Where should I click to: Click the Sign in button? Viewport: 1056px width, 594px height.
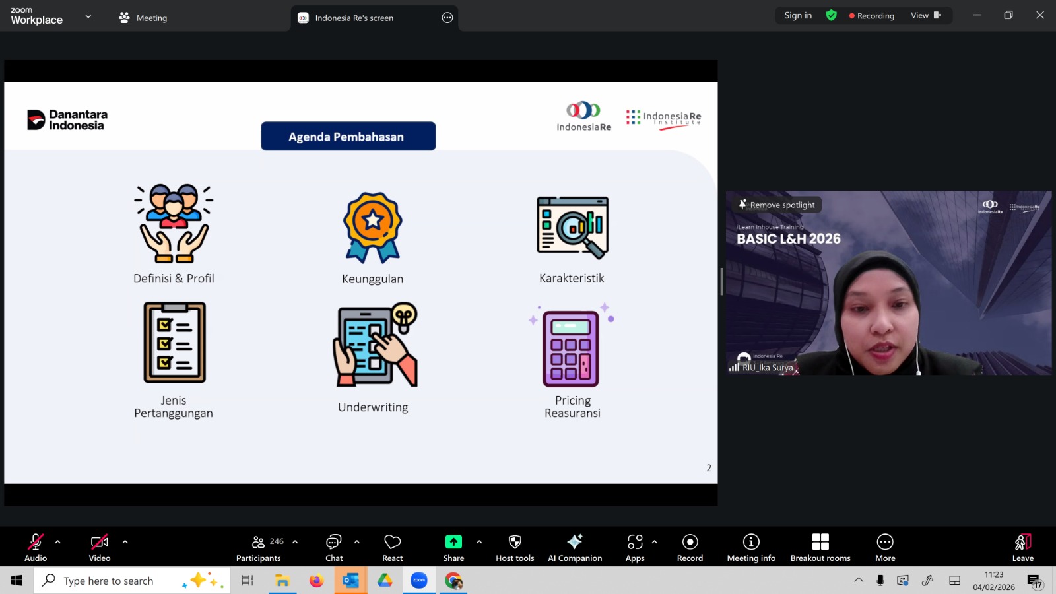798,15
